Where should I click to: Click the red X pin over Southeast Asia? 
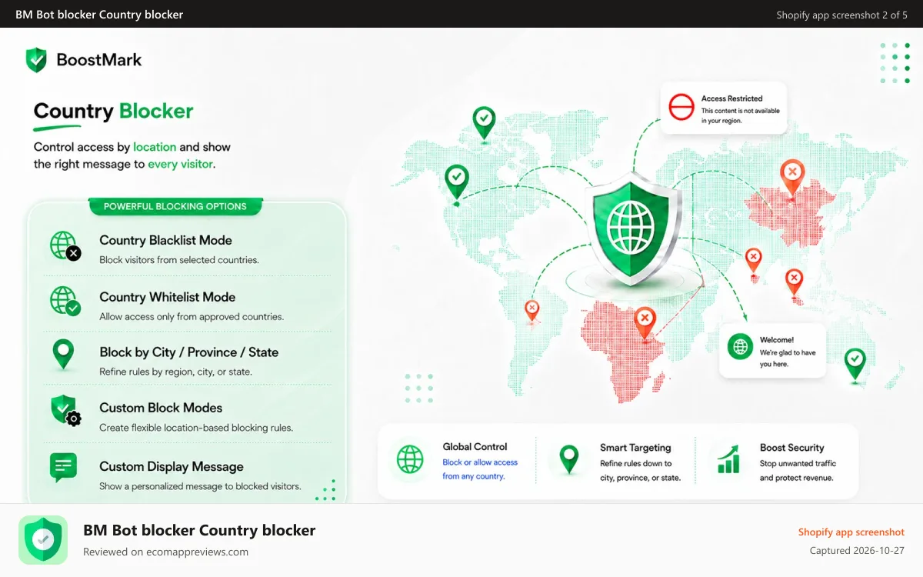[x=794, y=281]
